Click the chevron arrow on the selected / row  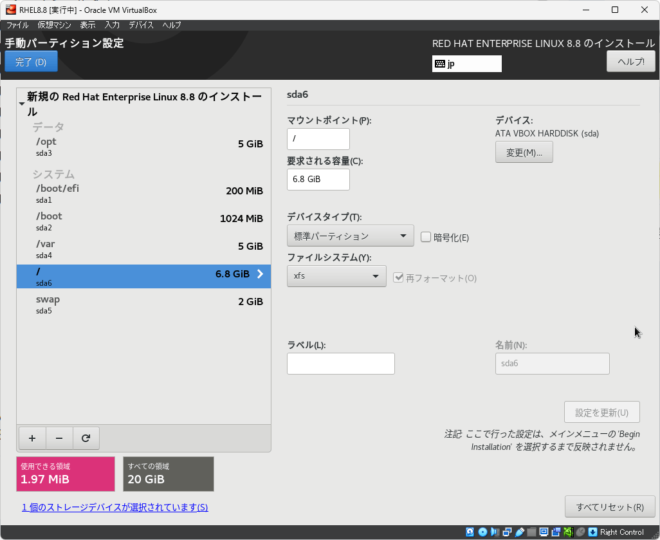(x=260, y=274)
